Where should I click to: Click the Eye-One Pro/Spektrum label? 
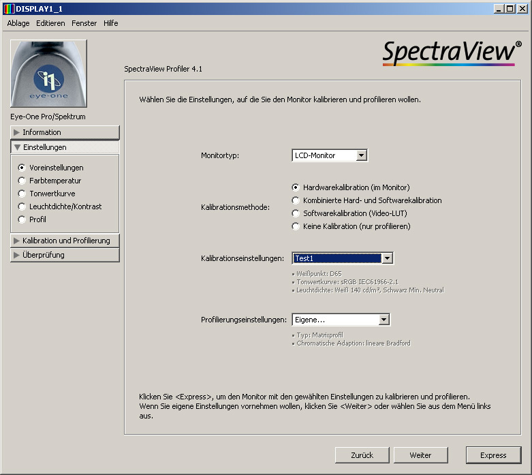tap(48, 117)
